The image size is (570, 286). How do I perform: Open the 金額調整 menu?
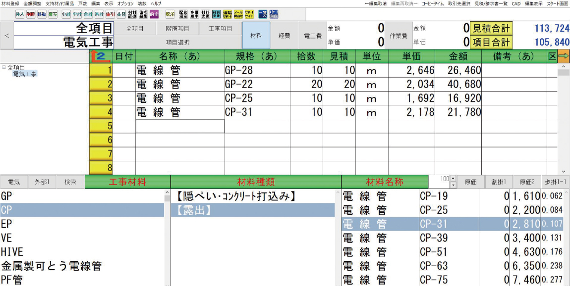tap(32, 3)
